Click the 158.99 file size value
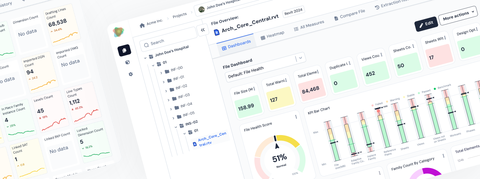 point(246,106)
